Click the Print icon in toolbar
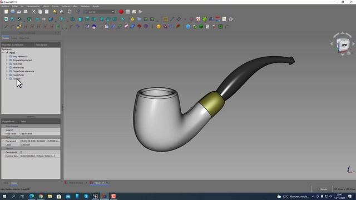 tap(26, 12)
